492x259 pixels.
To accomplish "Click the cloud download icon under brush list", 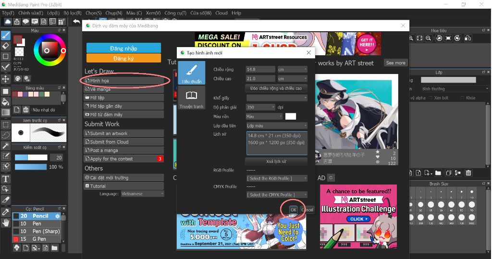I will click(x=17, y=247).
